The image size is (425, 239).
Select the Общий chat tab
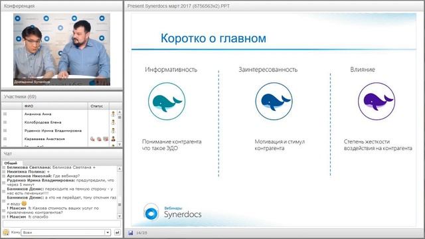coord(11,163)
